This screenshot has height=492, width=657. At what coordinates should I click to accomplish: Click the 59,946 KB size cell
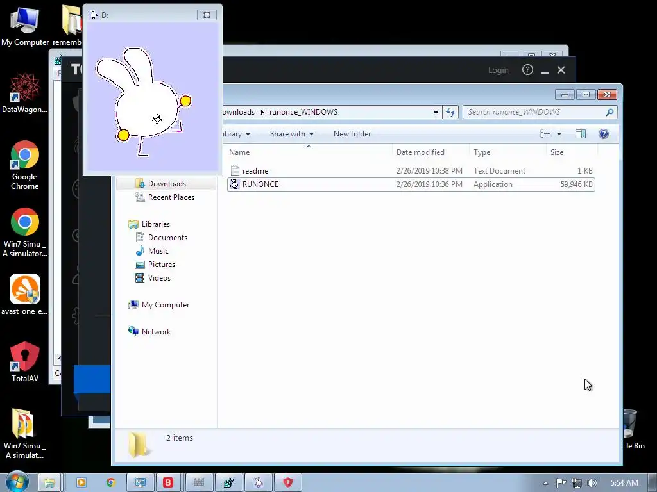(577, 184)
